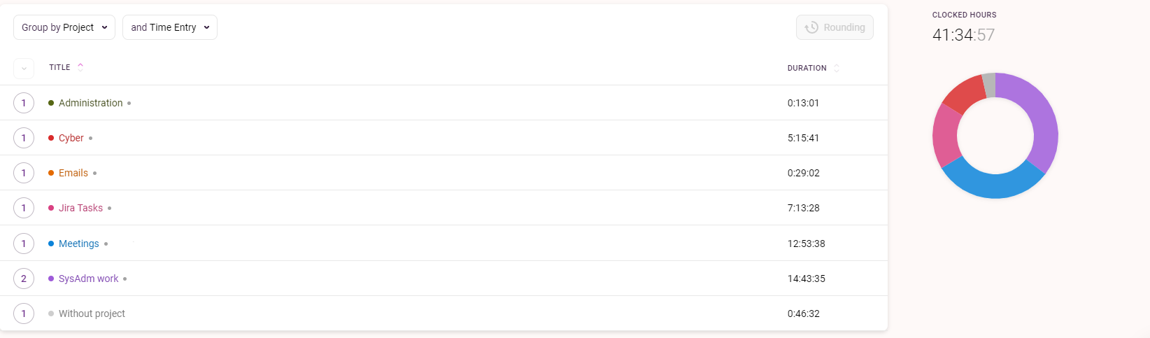1150x338 pixels.
Task: Click the red dot beside Cyber
Action: coord(51,138)
